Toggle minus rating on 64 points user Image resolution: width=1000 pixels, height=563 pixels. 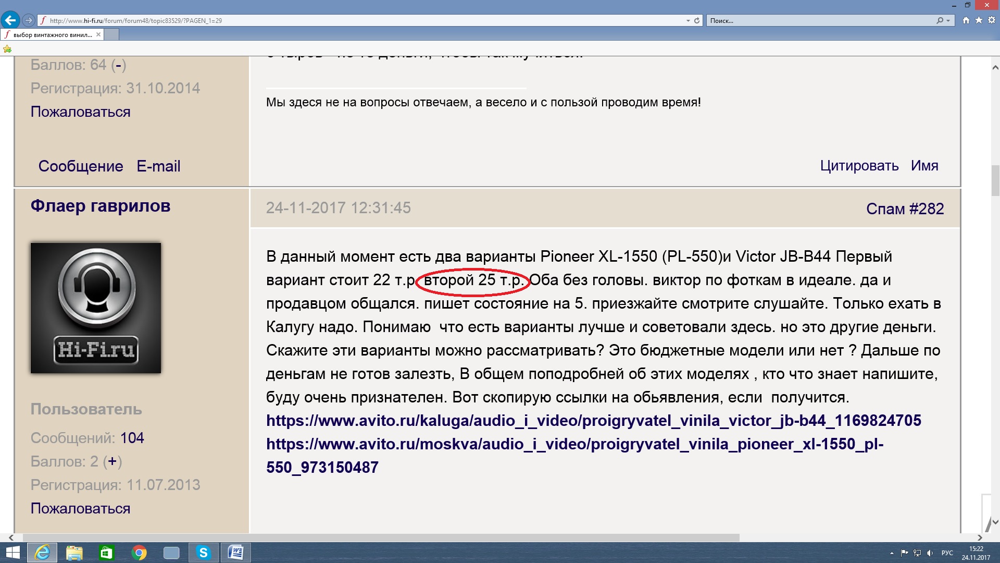(x=118, y=65)
